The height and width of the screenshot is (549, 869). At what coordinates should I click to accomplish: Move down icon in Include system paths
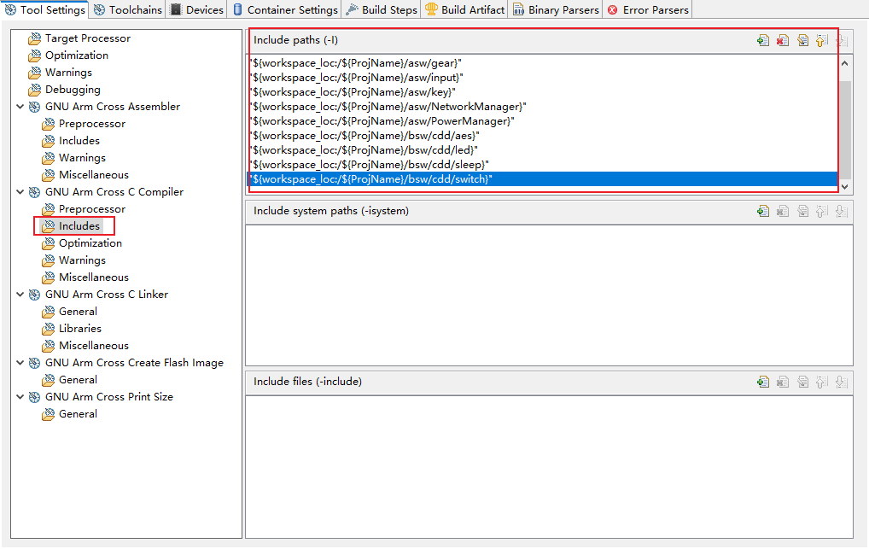(x=842, y=211)
